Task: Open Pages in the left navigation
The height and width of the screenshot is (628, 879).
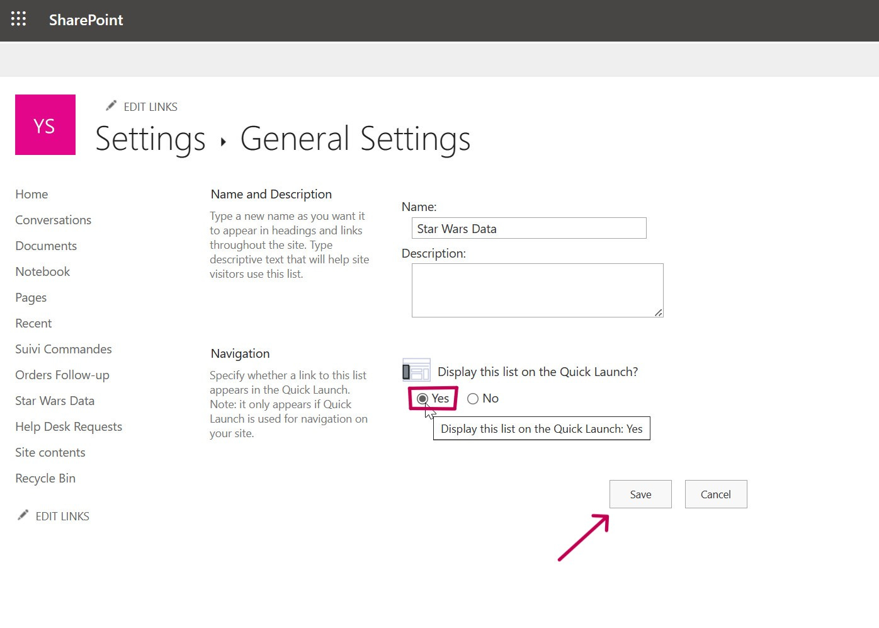Action: pyautogui.click(x=31, y=297)
